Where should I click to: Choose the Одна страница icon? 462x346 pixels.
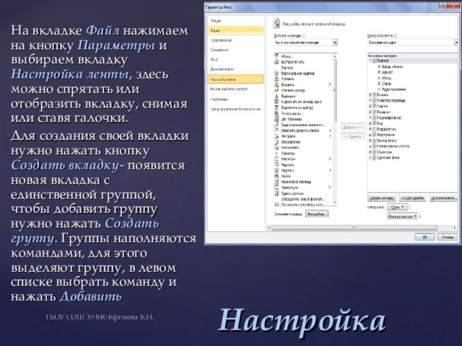276,193
